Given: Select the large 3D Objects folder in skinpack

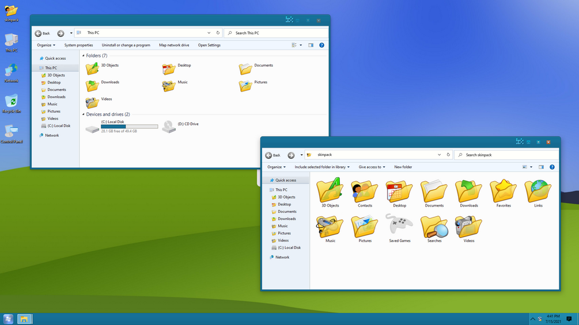Looking at the screenshot, I should pos(330,193).
